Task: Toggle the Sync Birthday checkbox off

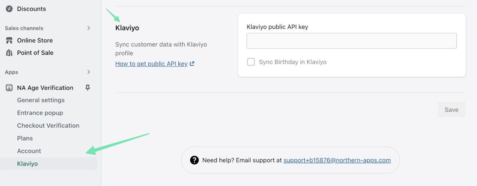Action: [251, 62]
